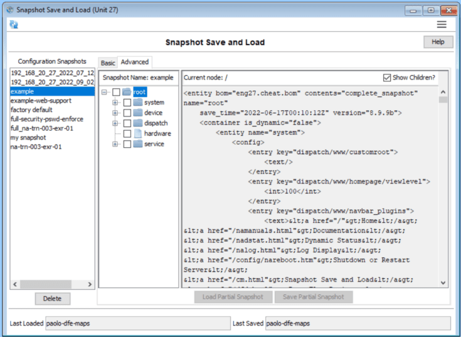Click the /nalog.html Log Display line
This screenshot has height=337, width=461.
click(x=282, y=250)
